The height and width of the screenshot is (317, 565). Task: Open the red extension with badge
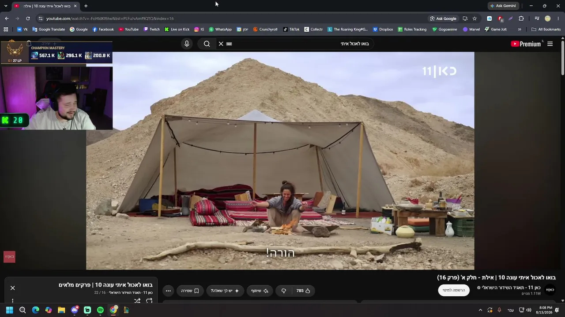[x=500, y=18]
